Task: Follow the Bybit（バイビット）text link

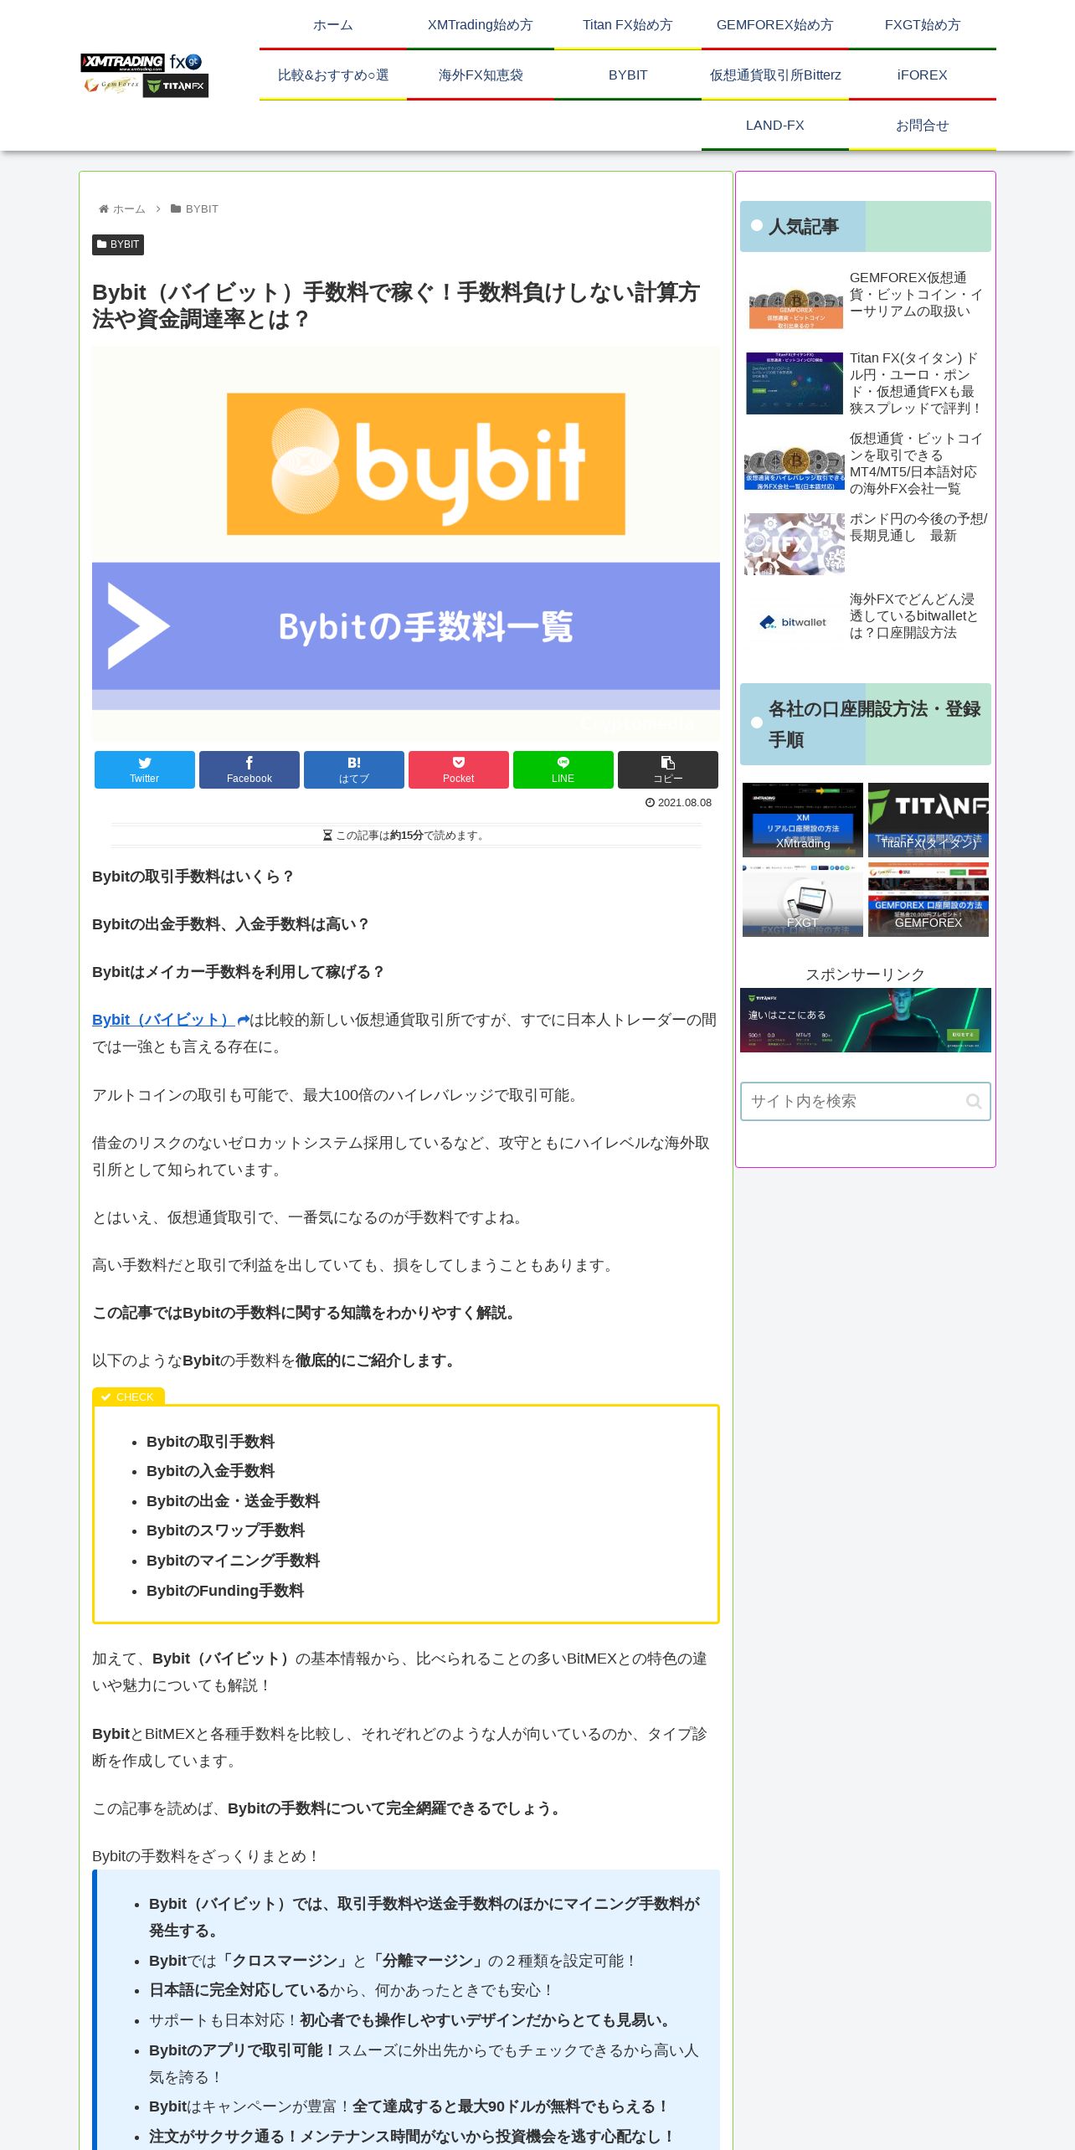Action: tap(171, 1020)
